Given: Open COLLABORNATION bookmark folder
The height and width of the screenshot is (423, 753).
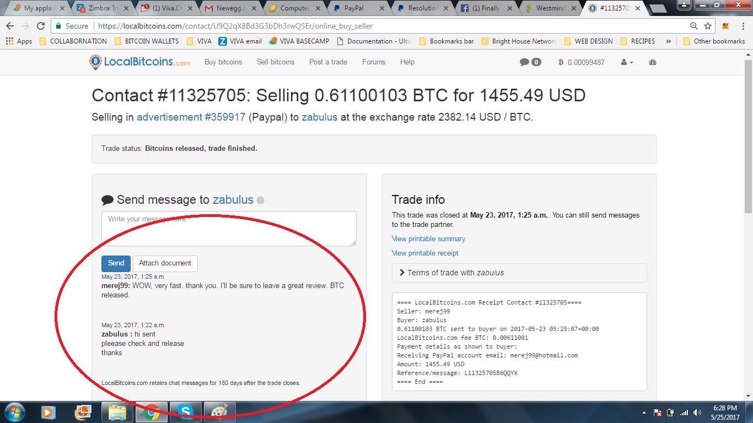Looking at the screenshot, I should pyautogui.click(x=73, y=41).
